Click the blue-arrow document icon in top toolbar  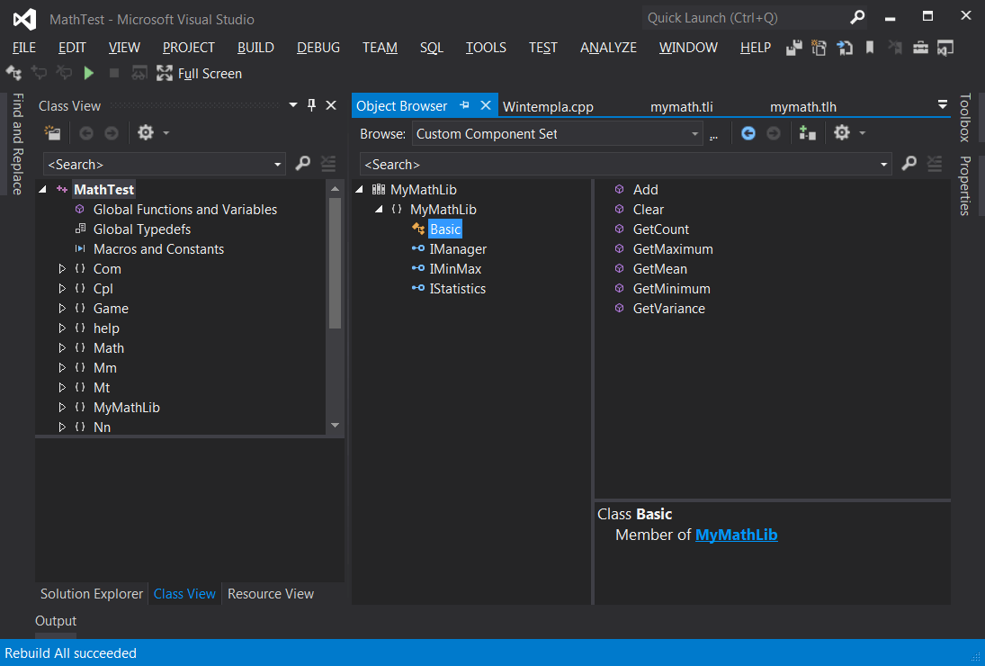[x=845, y=47]
